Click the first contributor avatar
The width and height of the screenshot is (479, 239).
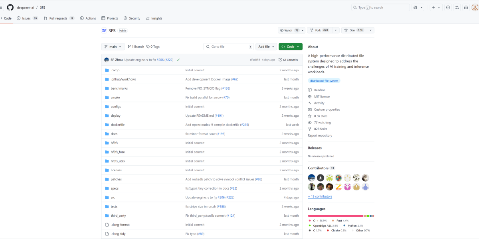pos(312,178)
